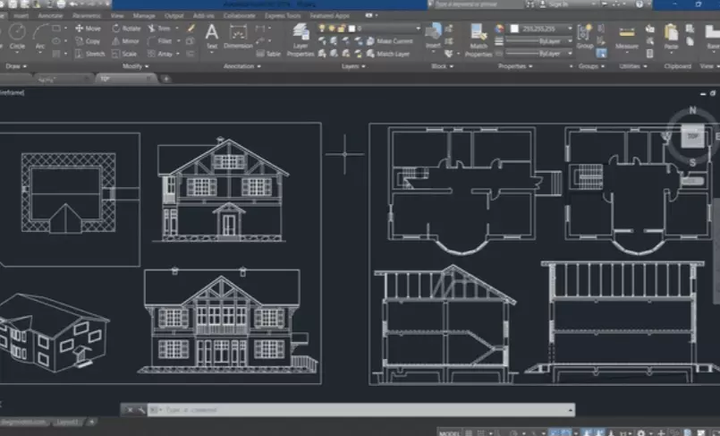
Task: Activate the Fillet command
Action: (x=159, y=41)
